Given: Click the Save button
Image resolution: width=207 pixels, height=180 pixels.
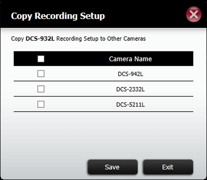Looking at the screenshot, I should (x=113, y=167).
